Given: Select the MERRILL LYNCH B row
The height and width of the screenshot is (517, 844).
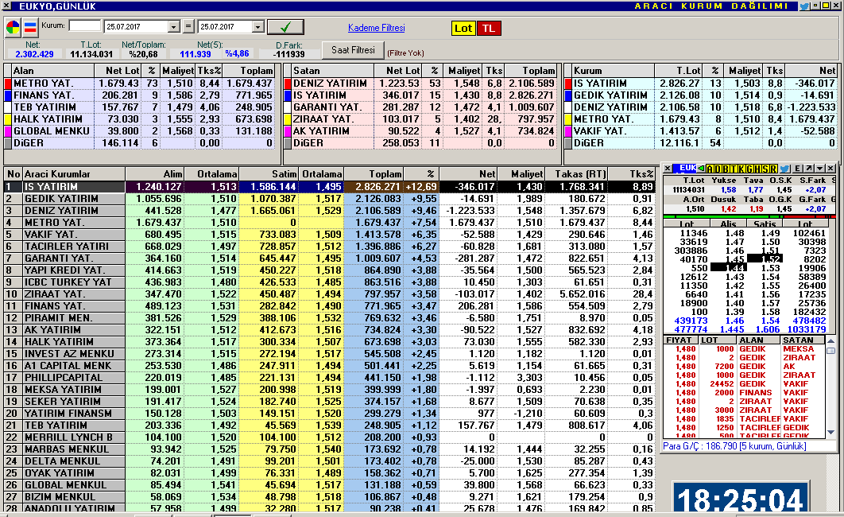Looking at the screenshot, I should 329,437.
